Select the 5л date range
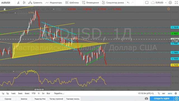 coord(43,93)
